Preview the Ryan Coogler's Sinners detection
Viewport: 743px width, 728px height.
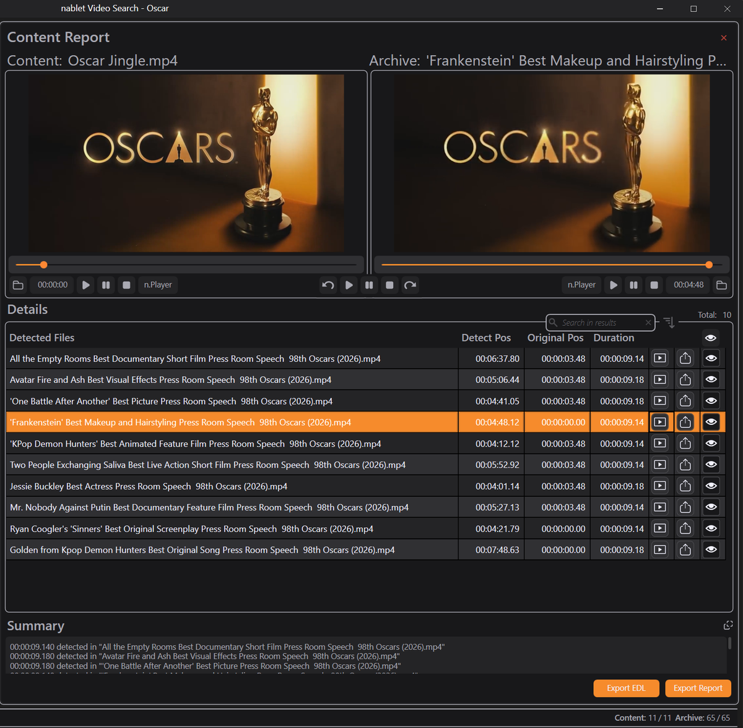[x=661, y=528]
